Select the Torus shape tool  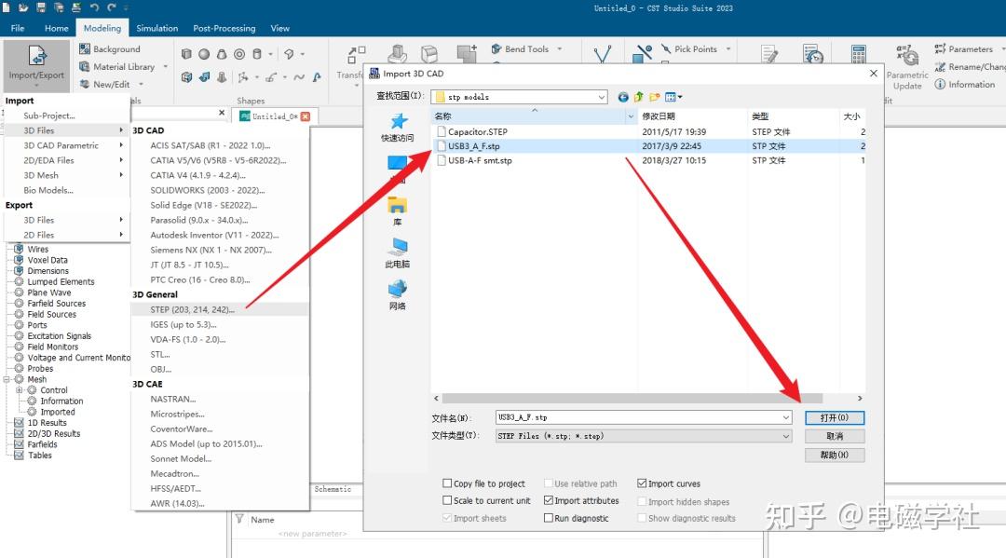point(239,54)
